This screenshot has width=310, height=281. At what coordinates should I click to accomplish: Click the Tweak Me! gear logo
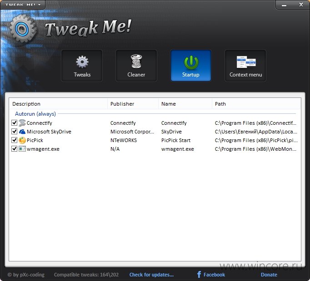[23, 29]
